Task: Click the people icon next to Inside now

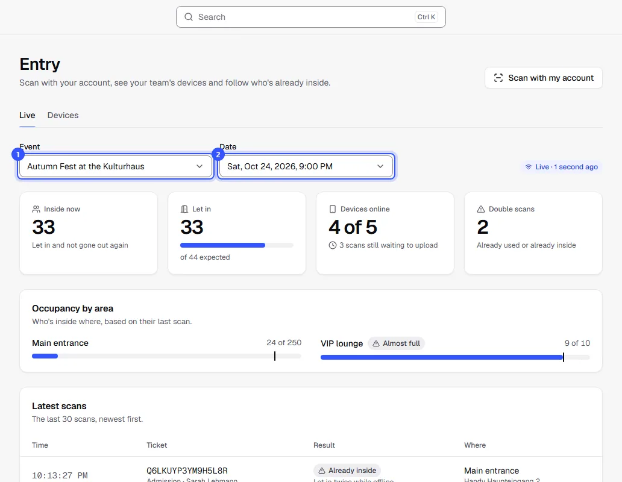Action: point(36,209)
